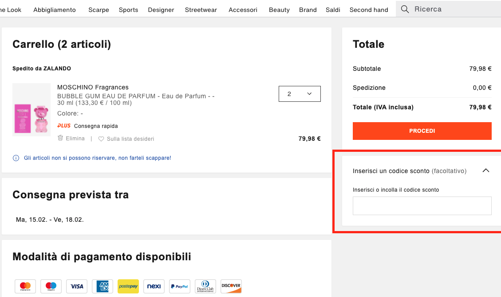501x297 pixels.
Task: Click the Spedito da ZALANDO text
Action: coord(42,69)
